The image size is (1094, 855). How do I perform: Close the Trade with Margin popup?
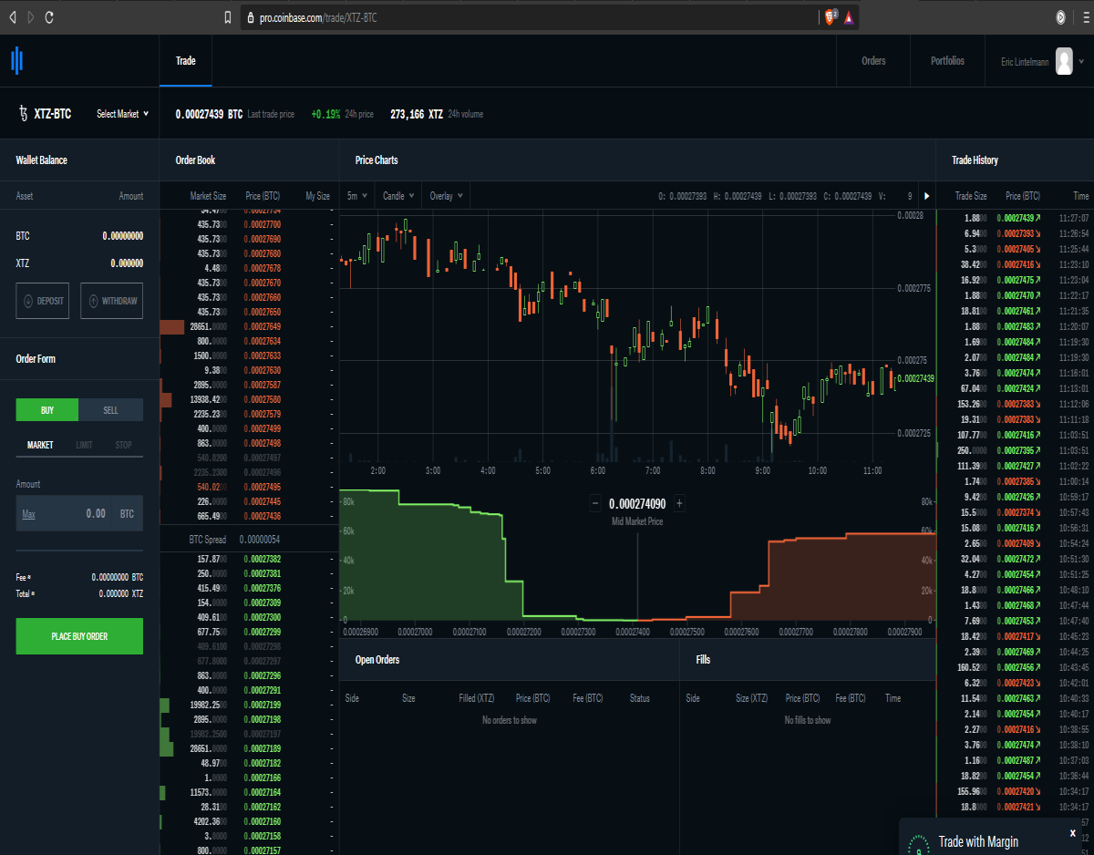tap(1073, 833)
